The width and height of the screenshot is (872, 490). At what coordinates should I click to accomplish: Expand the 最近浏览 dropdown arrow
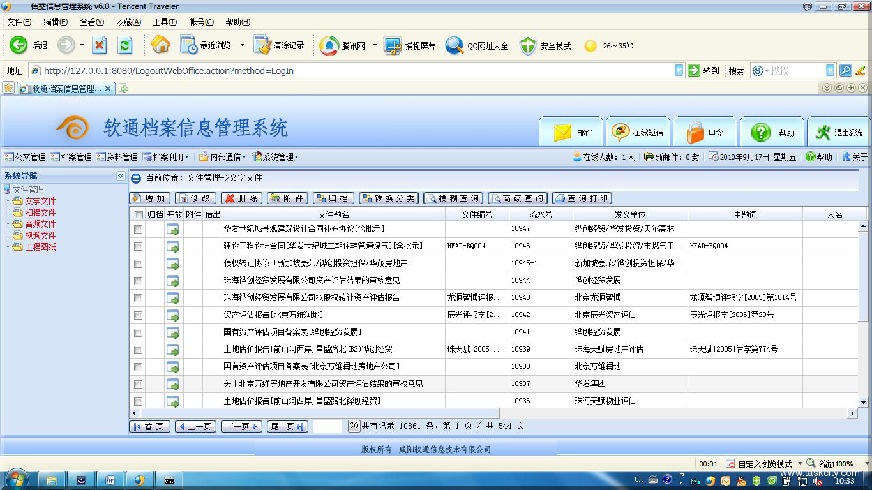click(x=242, y=45)
